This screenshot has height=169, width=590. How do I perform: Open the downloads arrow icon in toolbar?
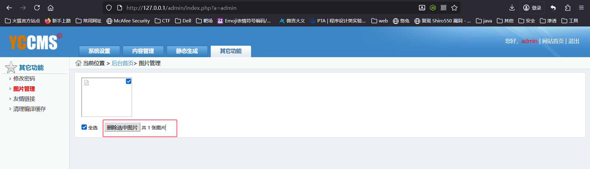[x=512, y=8]
